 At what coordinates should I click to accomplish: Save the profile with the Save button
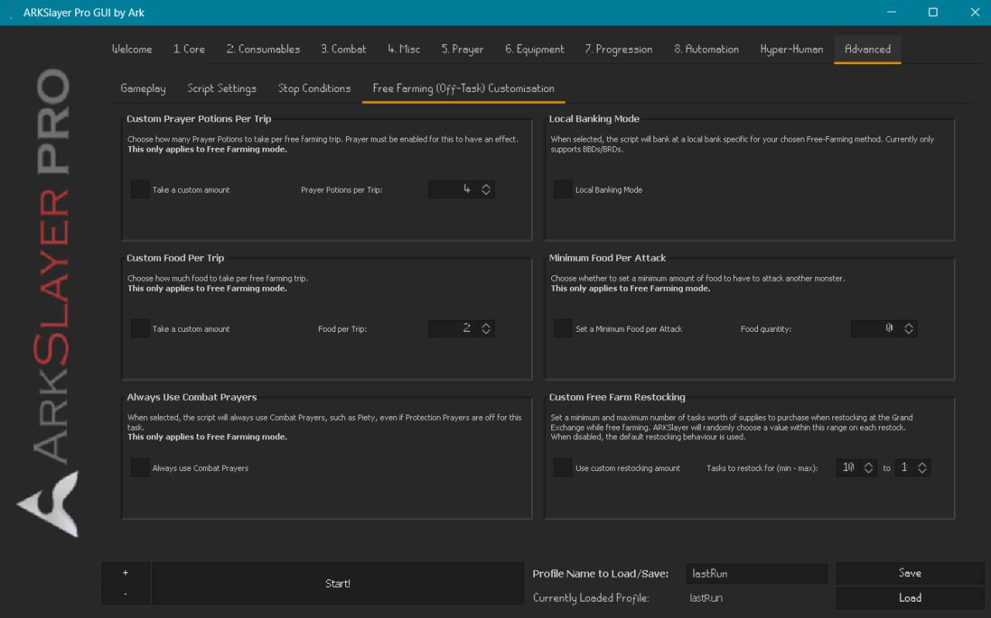click(x=910, y=573)
